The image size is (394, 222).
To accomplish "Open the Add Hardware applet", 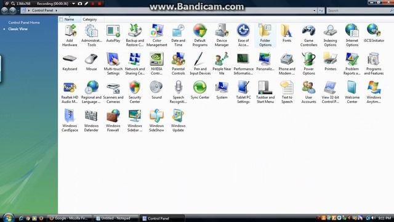I will point(70,36).
